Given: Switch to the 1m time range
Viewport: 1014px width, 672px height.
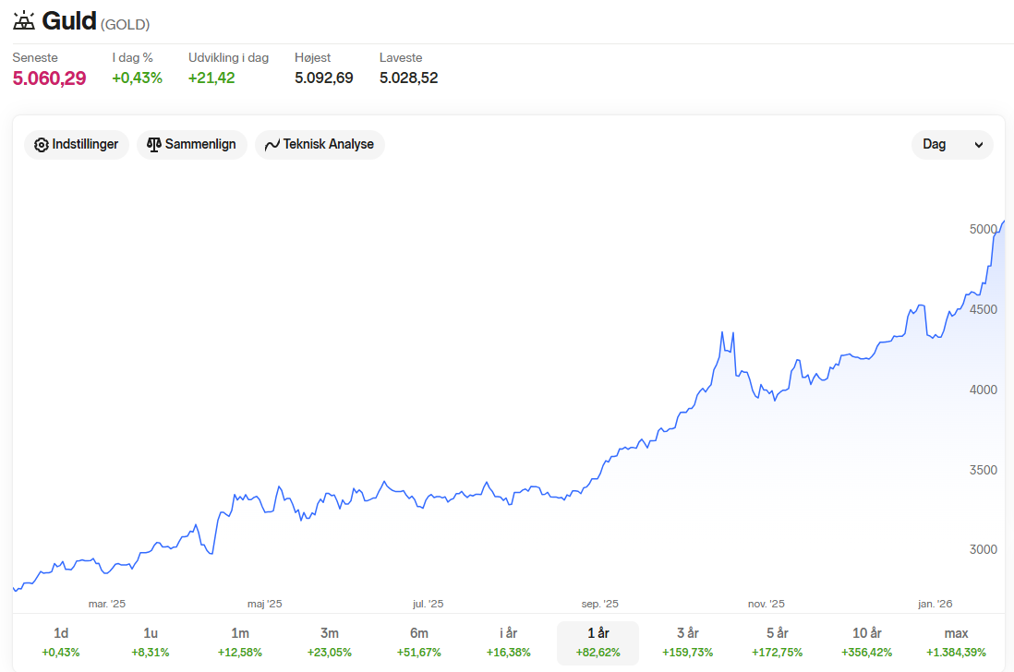Looking at the screenshot, I should point(240,642).
